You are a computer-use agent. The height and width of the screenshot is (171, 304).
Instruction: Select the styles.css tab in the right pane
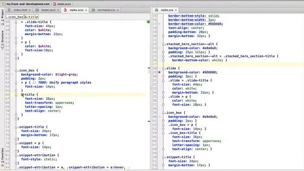coord(167,10)
